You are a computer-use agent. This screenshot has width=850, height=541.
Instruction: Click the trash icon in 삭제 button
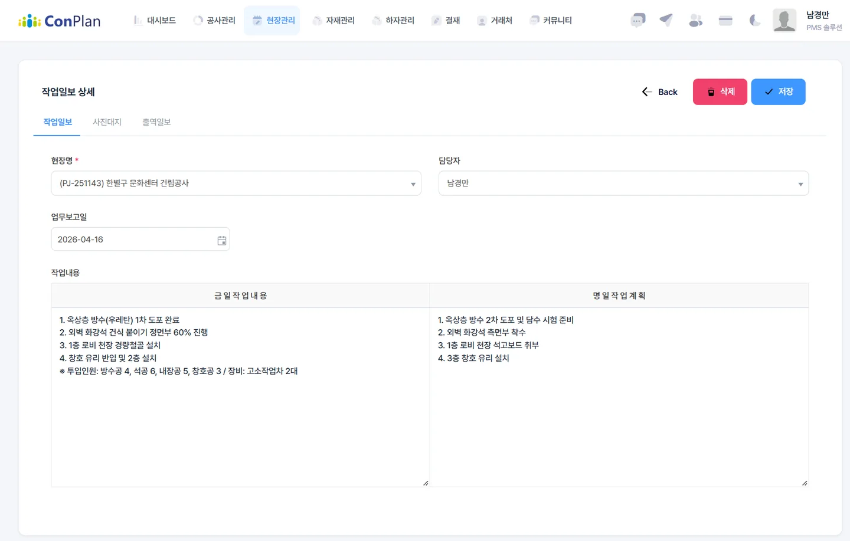click(x=711, y=92)
